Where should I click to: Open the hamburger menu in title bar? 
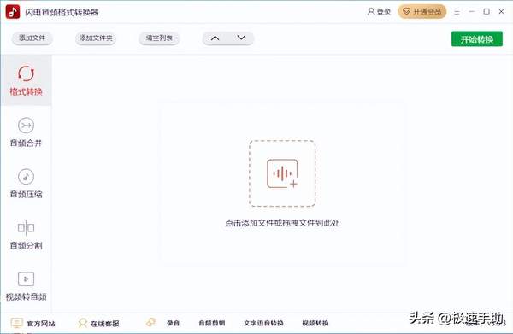457,12
